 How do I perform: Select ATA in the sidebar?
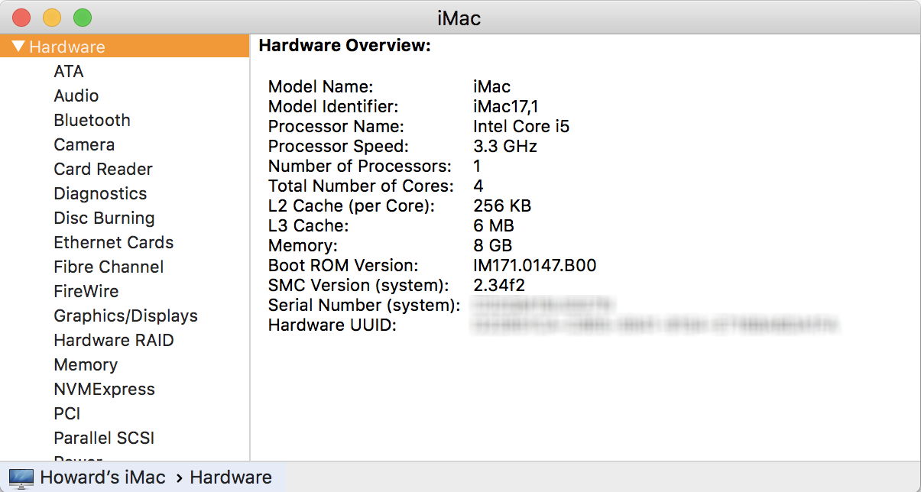tap(69, 71)
